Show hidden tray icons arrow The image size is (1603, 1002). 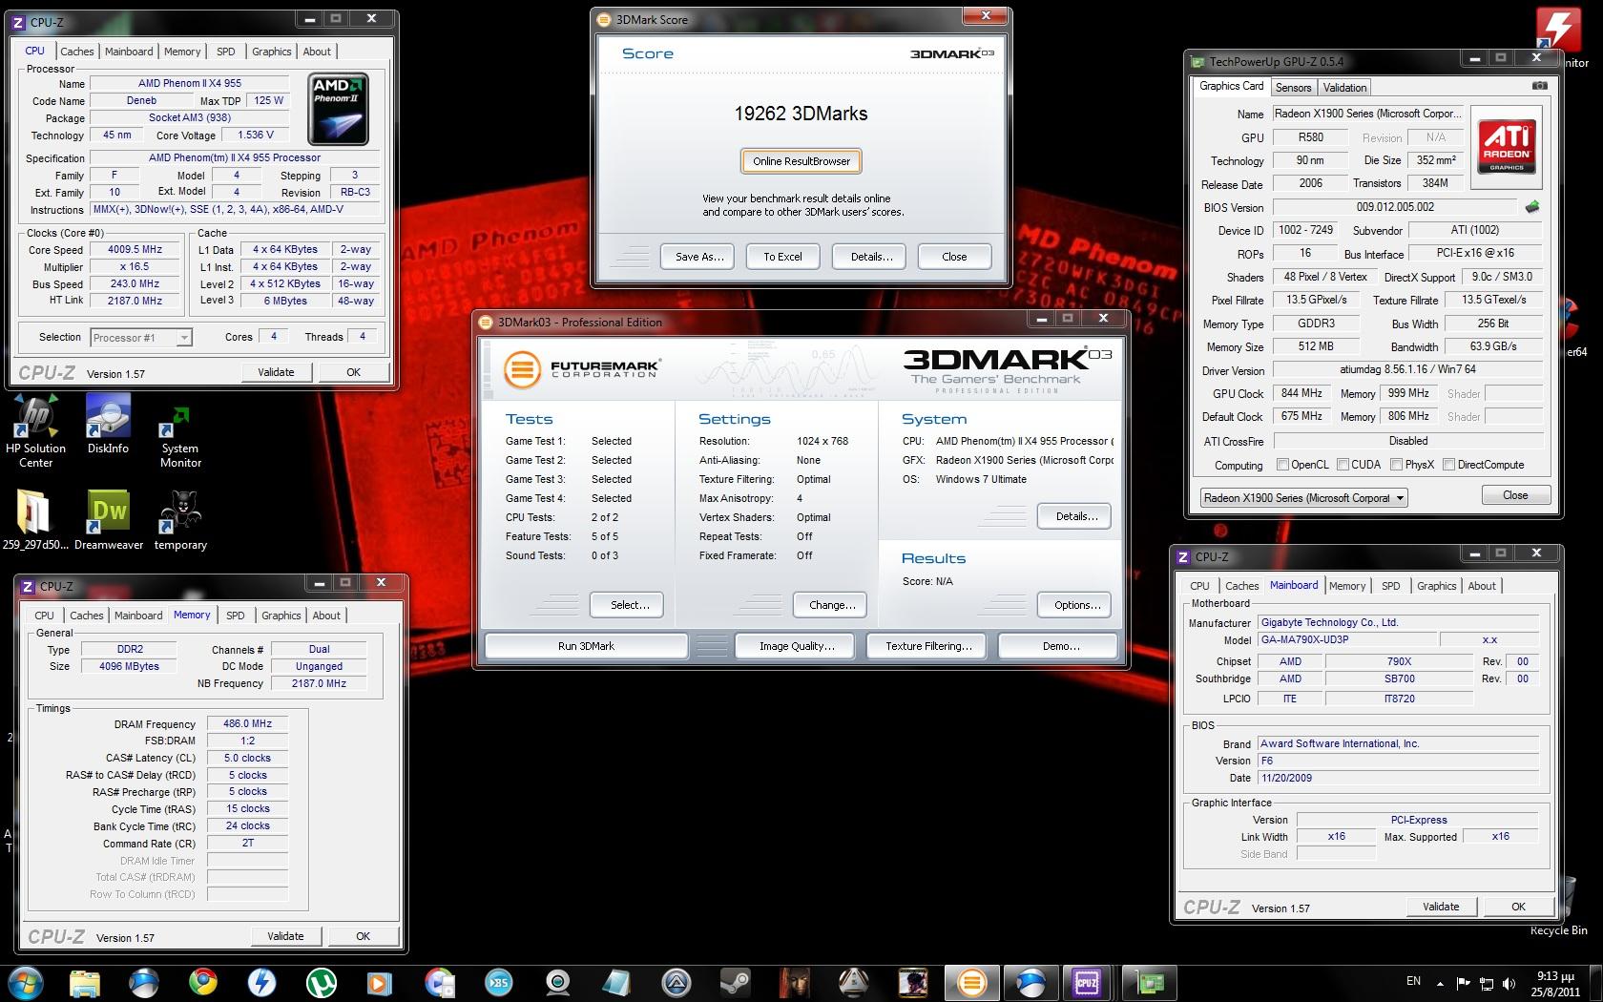1440,982
